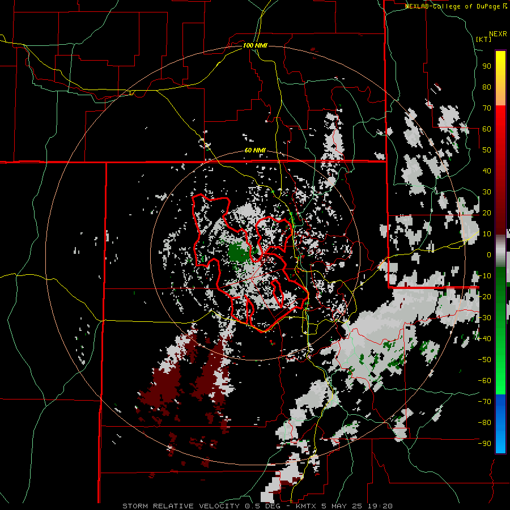Pick the -70 knot scale value
Screen dimensions: 510x510
[484, 402]
